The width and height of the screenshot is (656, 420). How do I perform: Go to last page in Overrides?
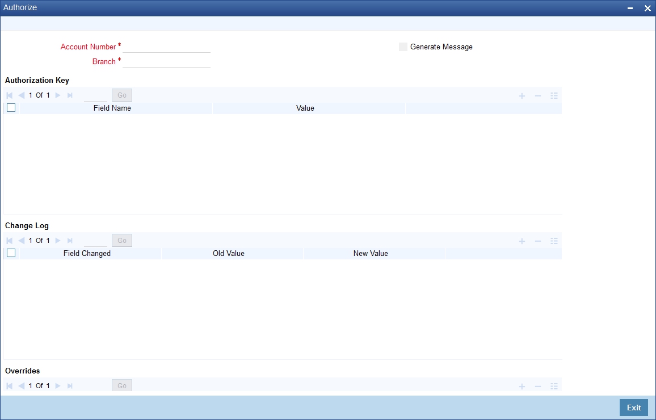click(70, 386)
